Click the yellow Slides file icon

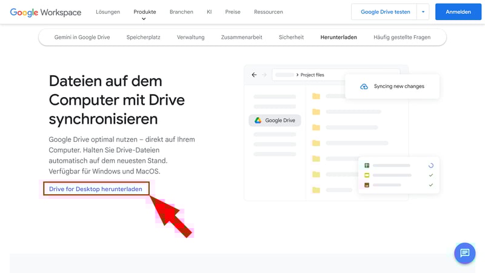click(x=367, y=175)
